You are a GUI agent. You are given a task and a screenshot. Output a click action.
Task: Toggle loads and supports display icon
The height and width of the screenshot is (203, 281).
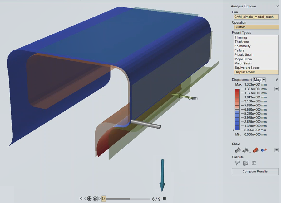(x=246, y=150)
